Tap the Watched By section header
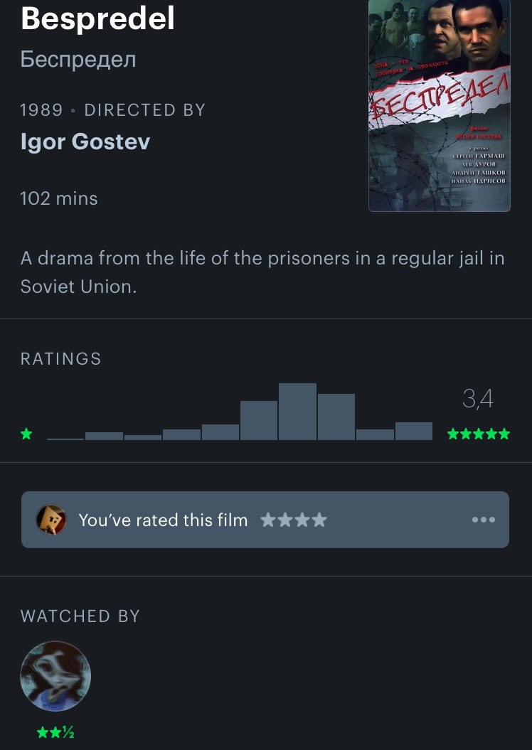 [80, 616]
